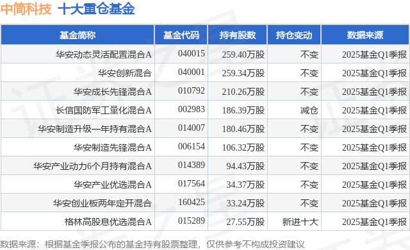Select 华安产业优选混合A fund name
The image size is (410, 250).
point(113,185)
